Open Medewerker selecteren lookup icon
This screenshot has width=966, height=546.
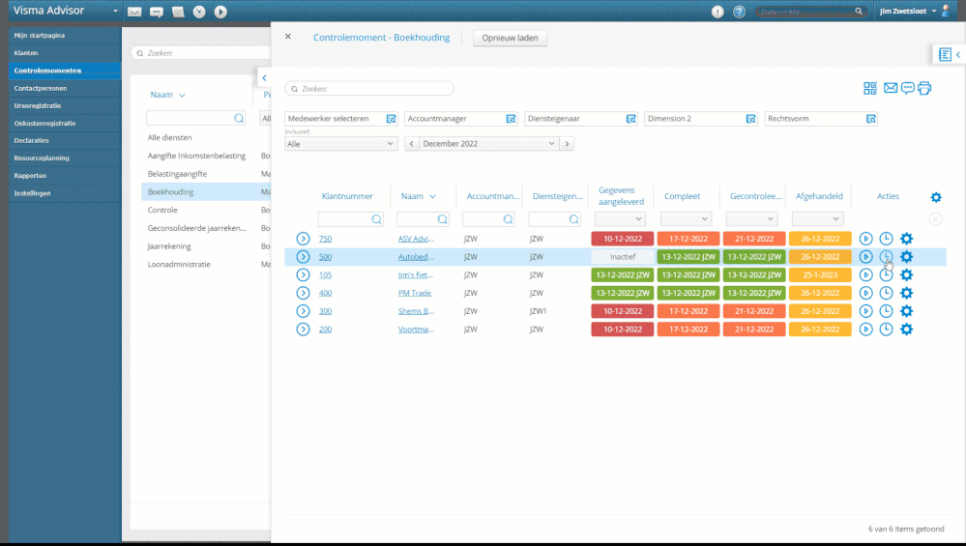click(391, 119)
